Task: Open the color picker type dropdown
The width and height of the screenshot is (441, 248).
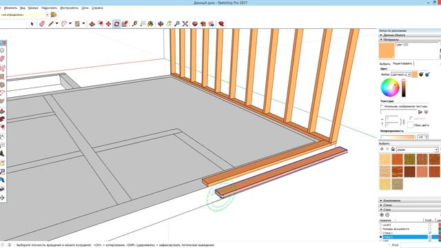Action: pyautogui.click(x=401, y=74)
